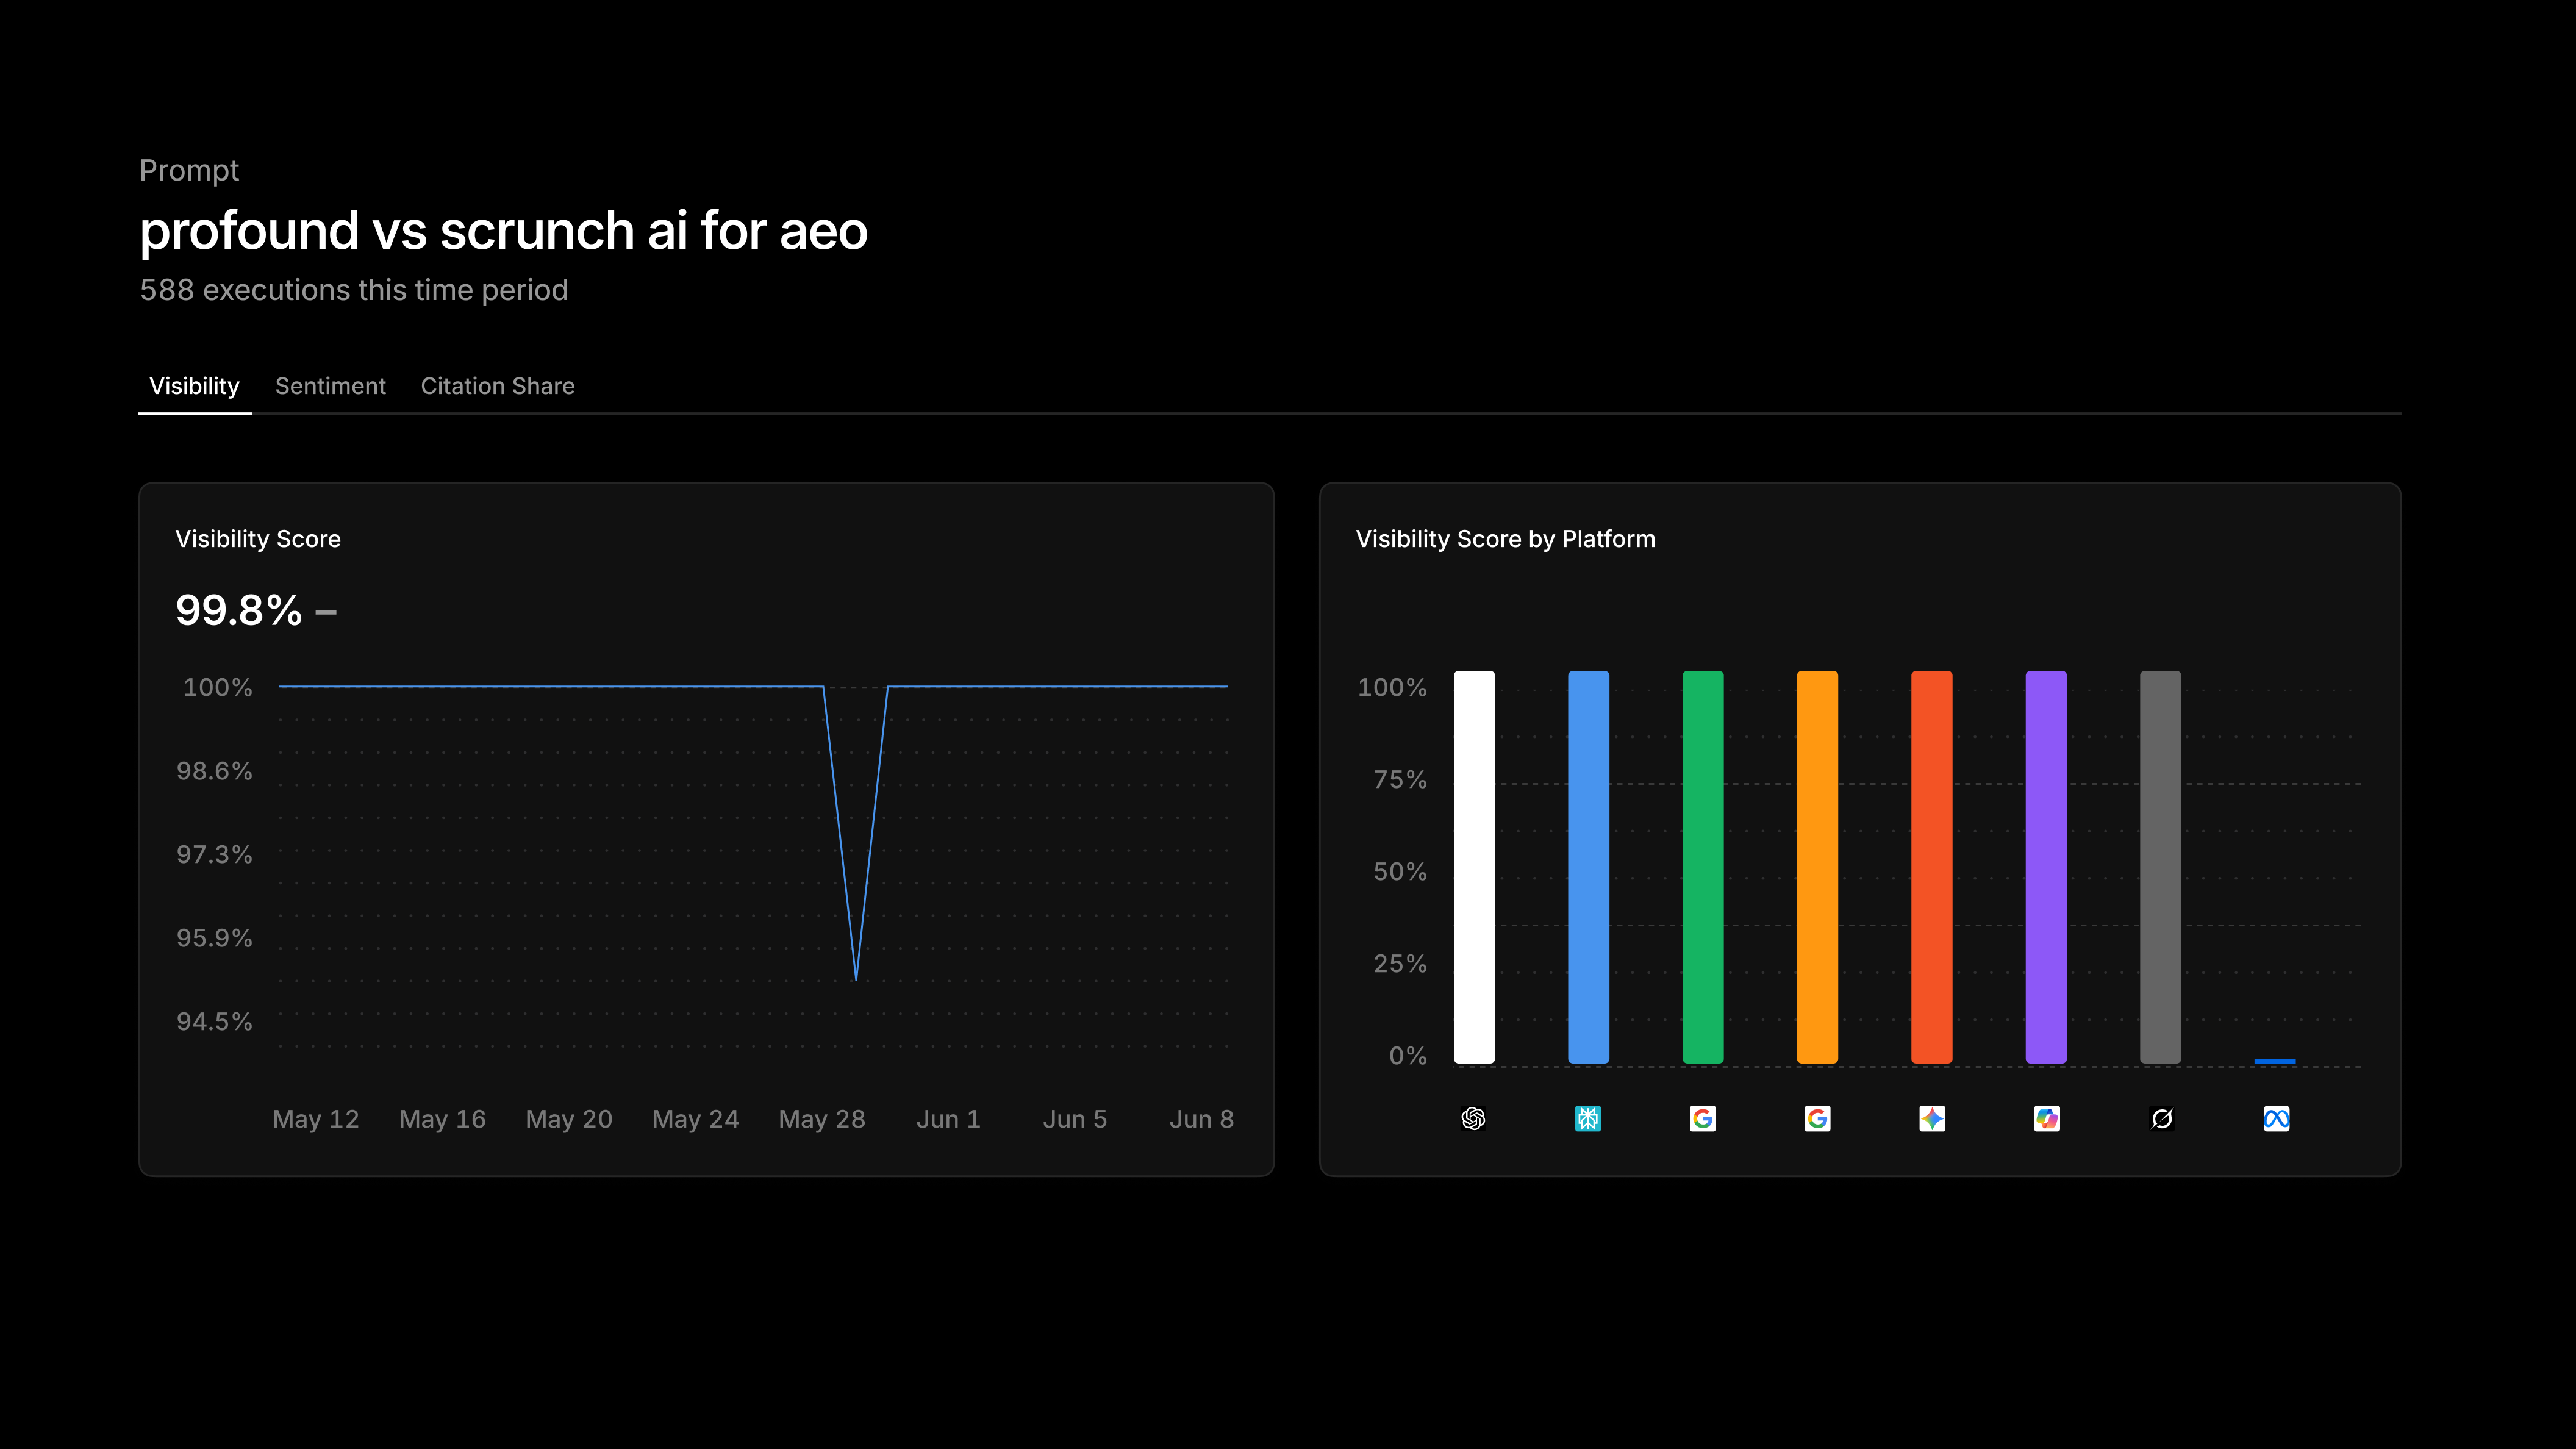The width and height of the screenshot is (2576, 1449).
Task: Click the "0%" axis label
Action: [1408, 1055]
